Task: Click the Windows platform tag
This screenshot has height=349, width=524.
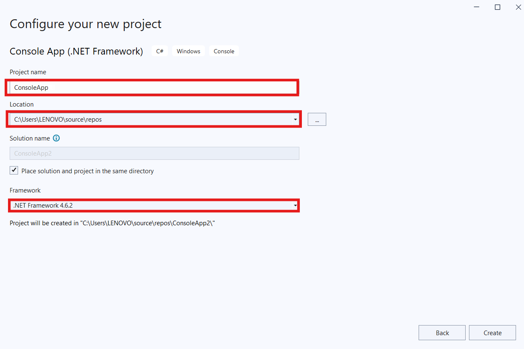Action: (188, 51)
